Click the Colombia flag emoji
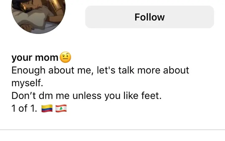 (x=47, y=108)
